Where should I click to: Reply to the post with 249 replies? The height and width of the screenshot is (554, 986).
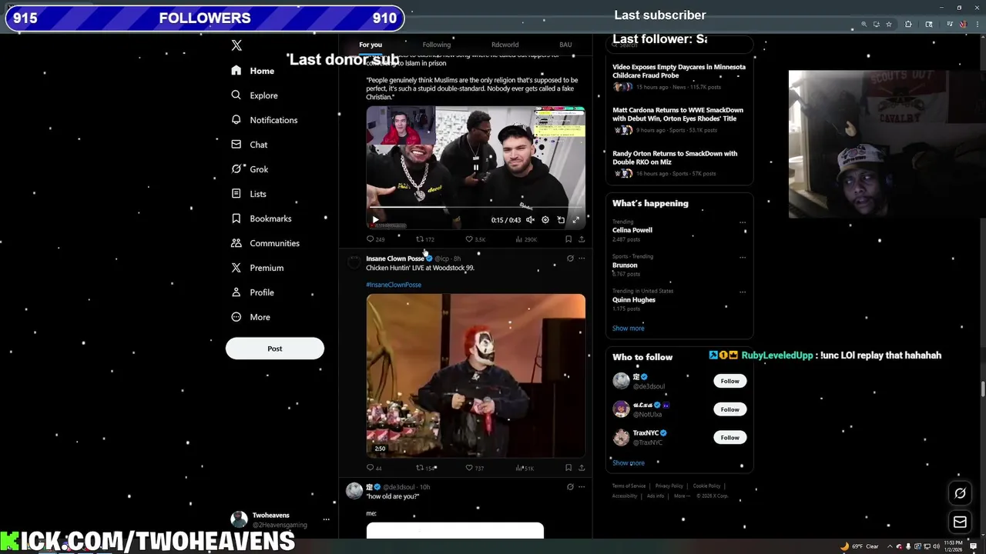tap(375, 239)
